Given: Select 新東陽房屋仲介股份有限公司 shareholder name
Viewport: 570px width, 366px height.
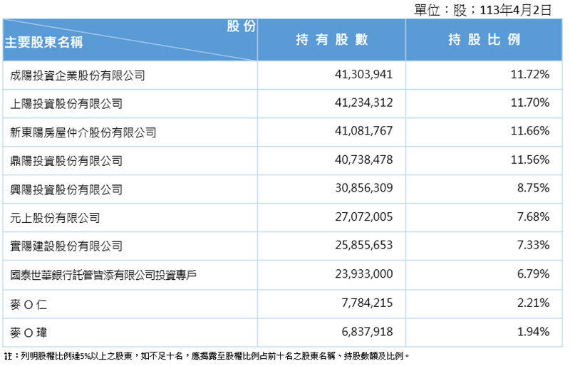Looking at the screenshot, I should coord(83,132).
